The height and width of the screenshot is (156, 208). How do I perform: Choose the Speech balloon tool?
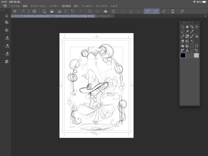click(x=192, y=50)
